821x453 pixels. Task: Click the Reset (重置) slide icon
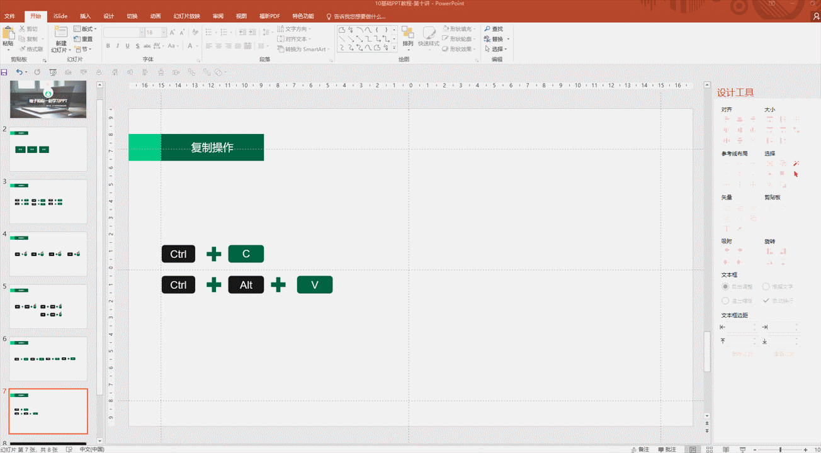[x=77, y=39]
